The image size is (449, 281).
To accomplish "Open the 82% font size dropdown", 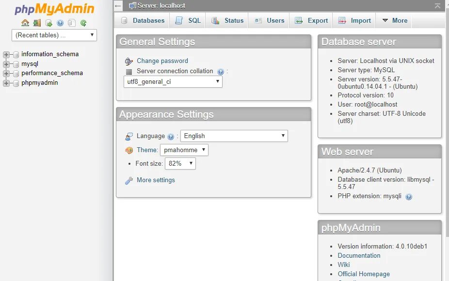I will [x=180, y=163].
